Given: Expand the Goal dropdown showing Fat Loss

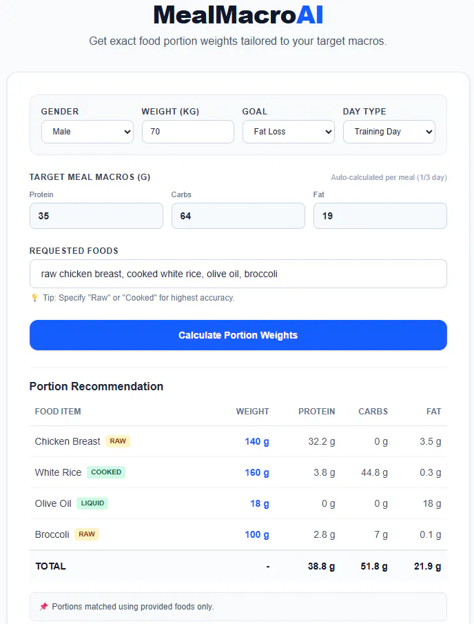Looking at the screenshot, I should (289, 132).
